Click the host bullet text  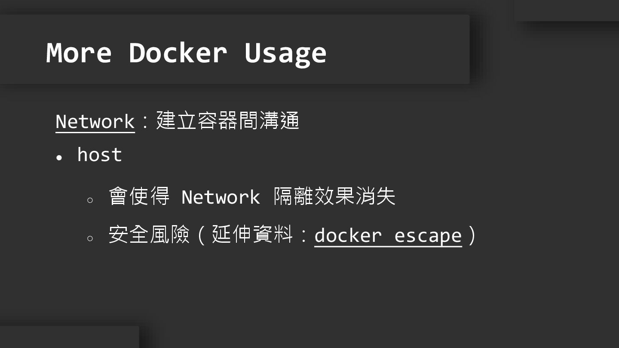point(99,155)
